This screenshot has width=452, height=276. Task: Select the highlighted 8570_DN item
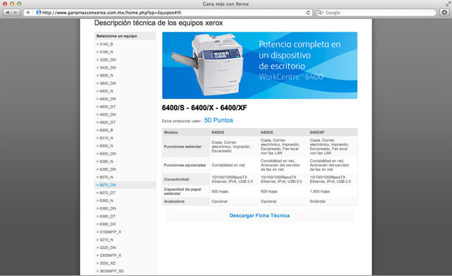click(x=107, y=185)
